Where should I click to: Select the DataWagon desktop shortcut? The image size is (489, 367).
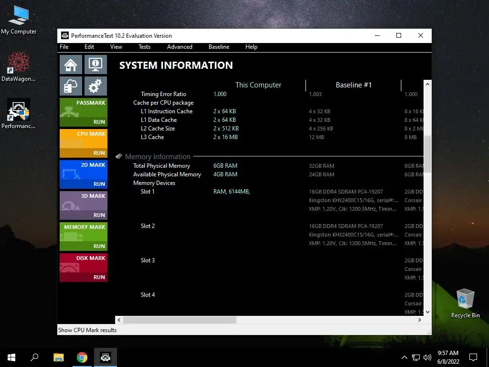pyautogui.click(x=19, y=67)
